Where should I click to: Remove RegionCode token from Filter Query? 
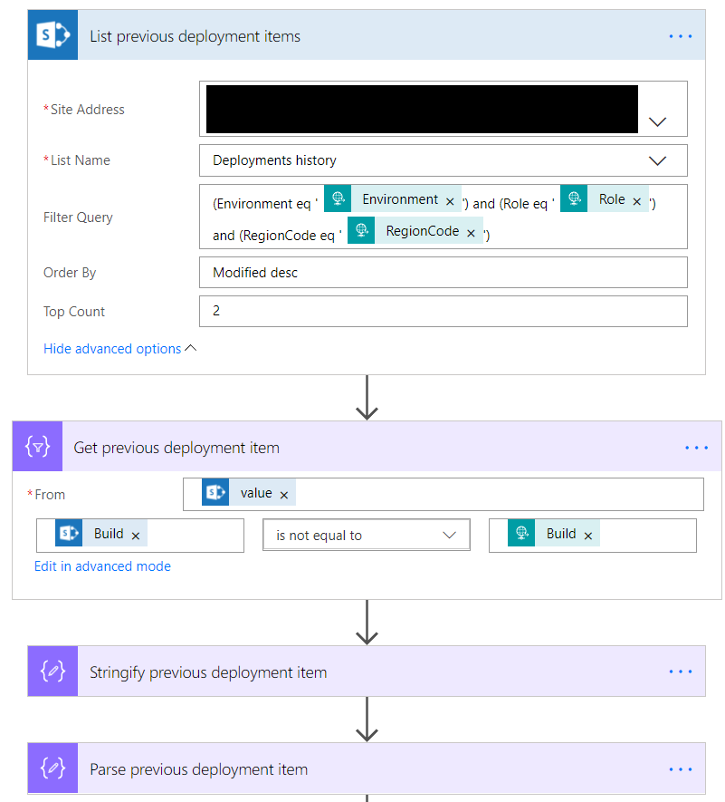tap(471, 233)
